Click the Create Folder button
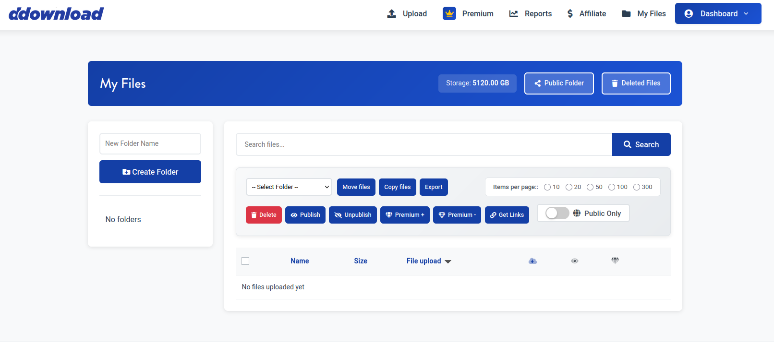 (x=150, y=172)
